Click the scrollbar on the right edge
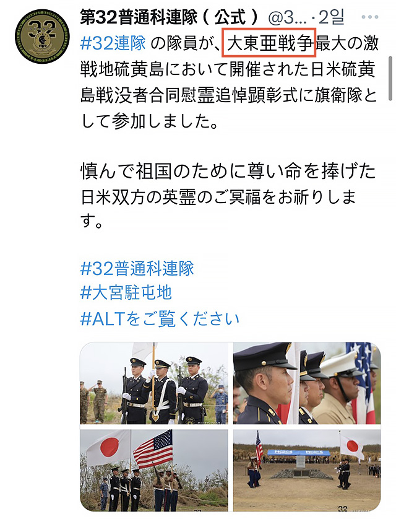 click(x=390, y=79)
